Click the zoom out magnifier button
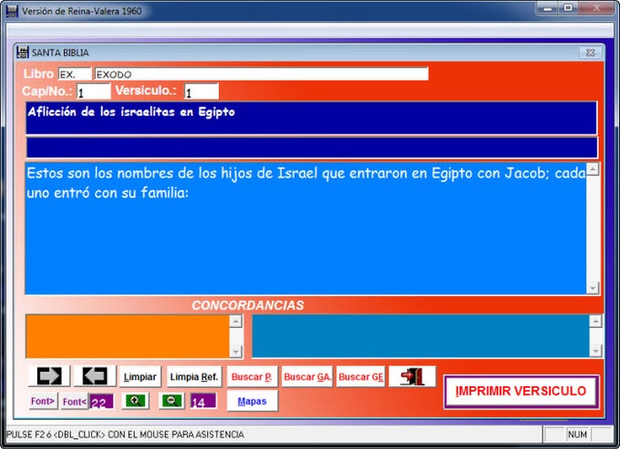620x449 pixels. tap(172, 401)
